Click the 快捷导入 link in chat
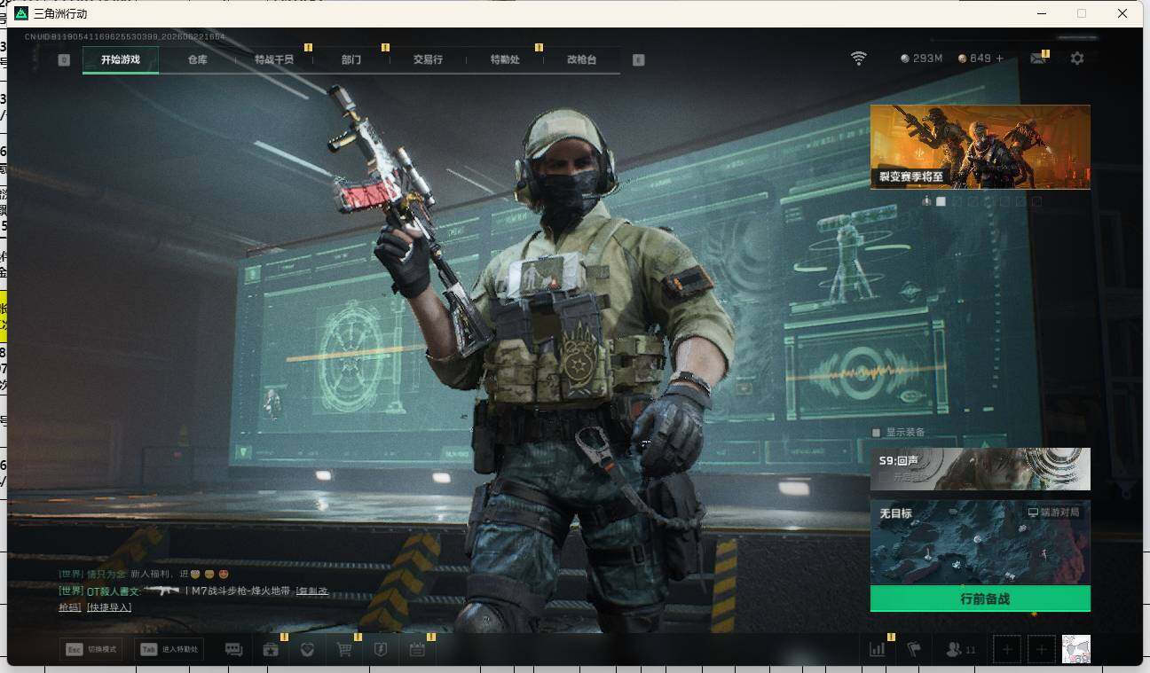 (109, 607)
